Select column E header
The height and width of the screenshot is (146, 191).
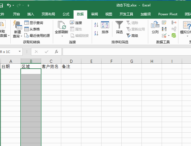[x=91, y=61]
